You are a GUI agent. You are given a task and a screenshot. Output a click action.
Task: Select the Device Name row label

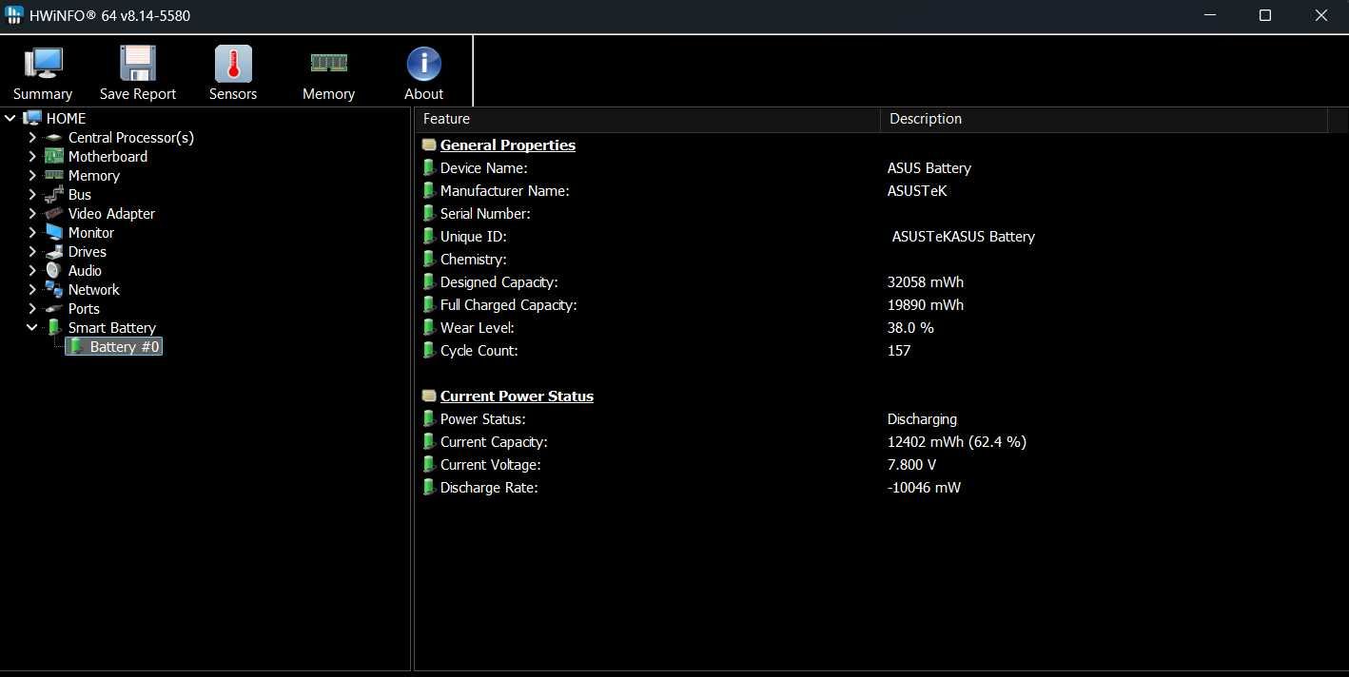(484, 167)
